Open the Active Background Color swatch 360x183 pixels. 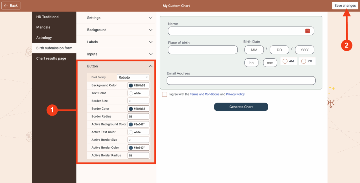131,124
